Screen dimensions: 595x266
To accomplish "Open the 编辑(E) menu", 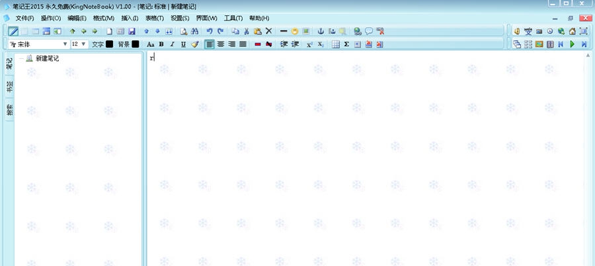I will click(x=77, y=18).
